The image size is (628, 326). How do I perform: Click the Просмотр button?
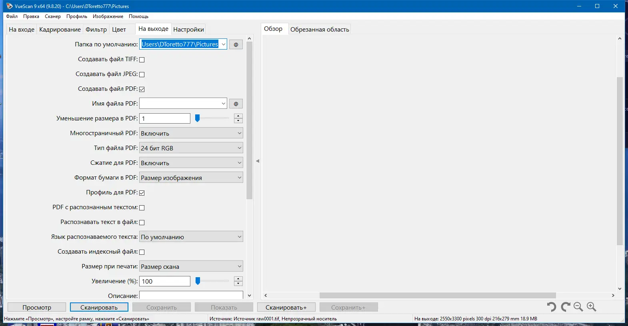coord(37,307)
